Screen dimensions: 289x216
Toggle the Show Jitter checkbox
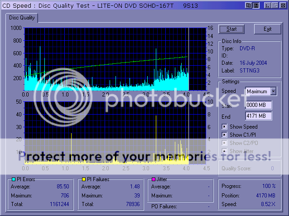coord(224,151)
